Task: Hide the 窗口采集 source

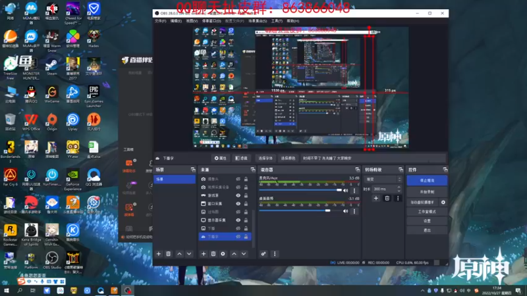Action: (238, 204)
